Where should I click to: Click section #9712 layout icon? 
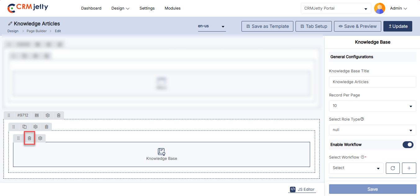tap(37, 115)
